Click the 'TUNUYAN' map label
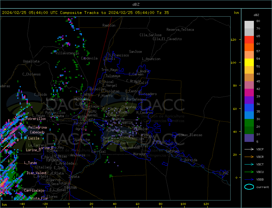This screenshot has height=208, width=272. click(x=70, y=188)
